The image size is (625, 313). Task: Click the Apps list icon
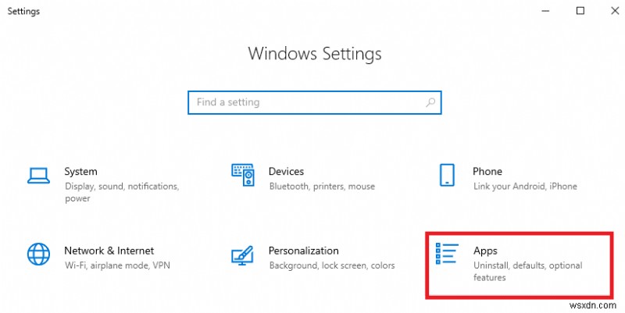tap(447, 254)
